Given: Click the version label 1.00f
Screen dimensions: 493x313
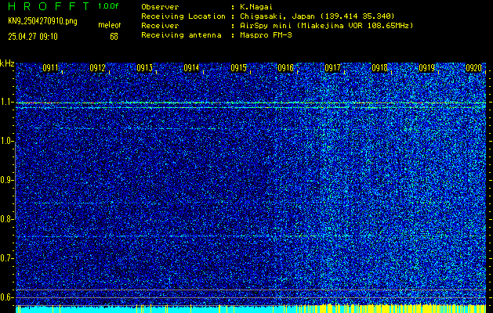Looking at the screenshot, I should [108, 6].
